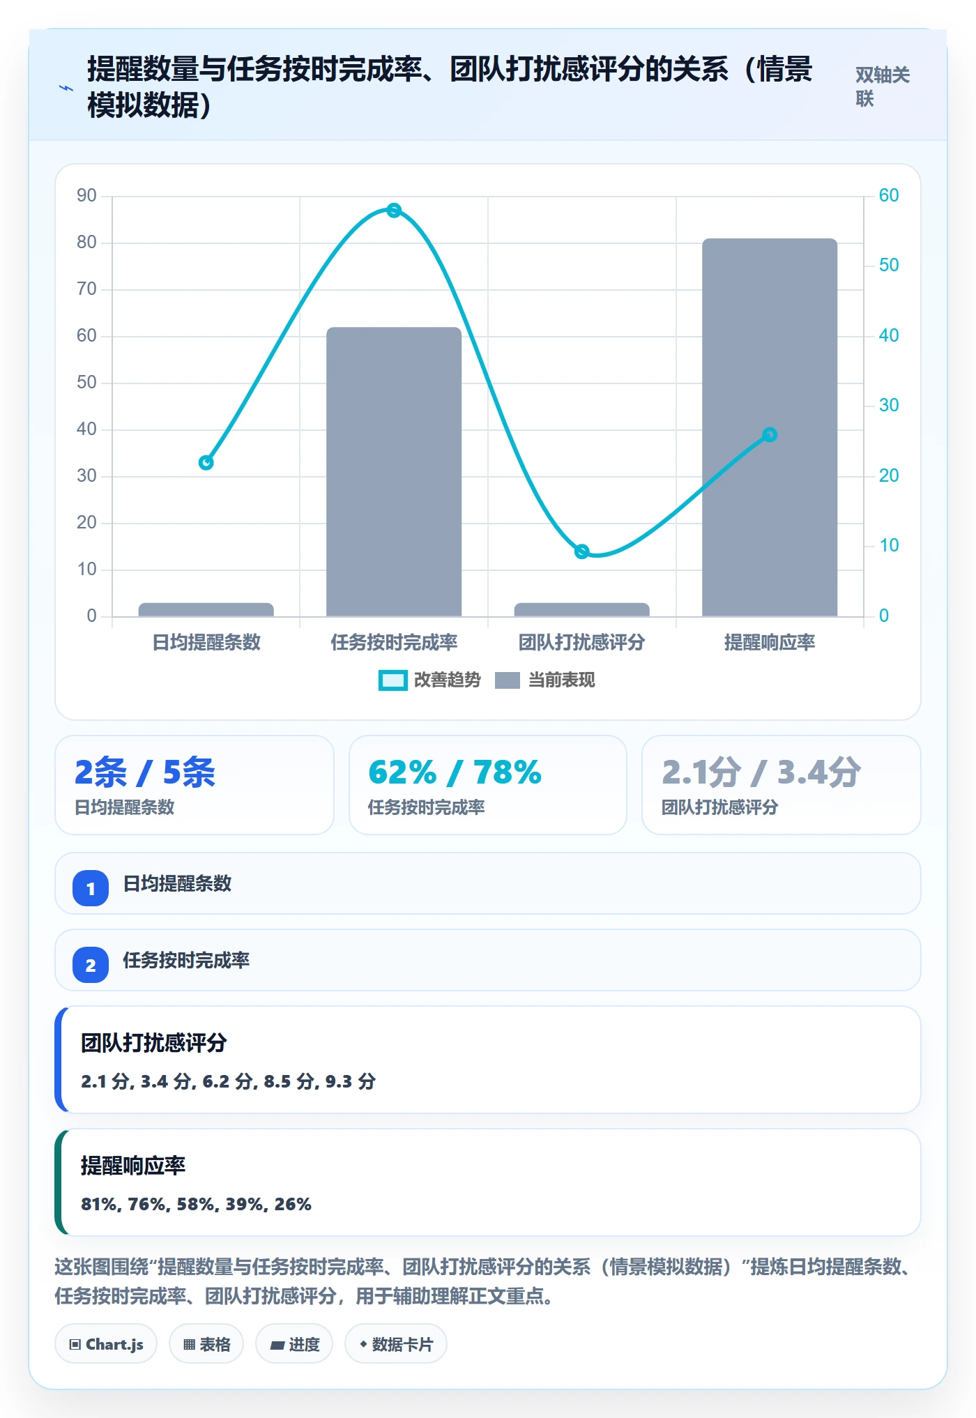The width and height of the screenshot is (976, 1418).
Task: Click the line point on the 提醒响应率 bar
Action: click(770, 434)
